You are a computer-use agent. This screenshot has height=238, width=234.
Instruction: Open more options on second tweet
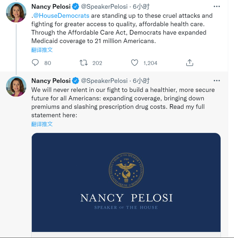pos(217,81)
